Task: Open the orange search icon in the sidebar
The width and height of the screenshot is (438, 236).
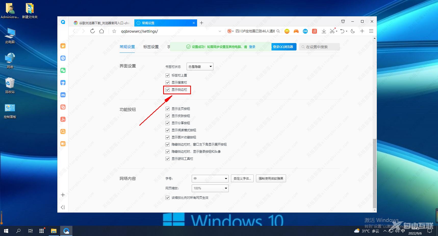Action: (x=63, y=132)
